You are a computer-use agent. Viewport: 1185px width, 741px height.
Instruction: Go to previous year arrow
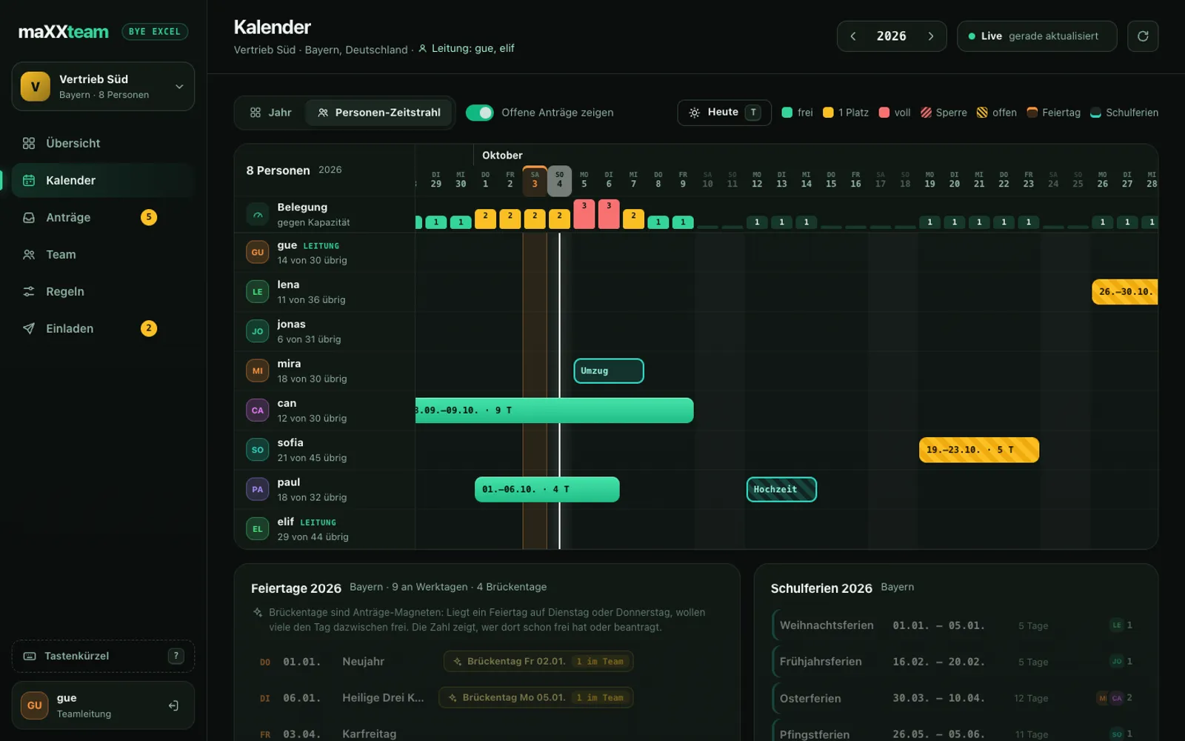tap(853, 36)
